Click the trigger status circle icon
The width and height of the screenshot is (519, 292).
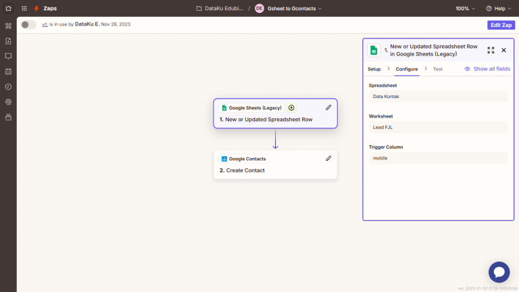(291, 107)
